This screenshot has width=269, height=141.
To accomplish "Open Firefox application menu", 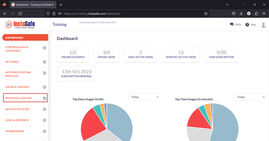I will pyautogui.click(x=264, y=14).
